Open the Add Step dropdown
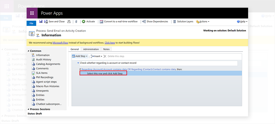Viewport: 275px width, 124px height. click(x=80, y=56)
